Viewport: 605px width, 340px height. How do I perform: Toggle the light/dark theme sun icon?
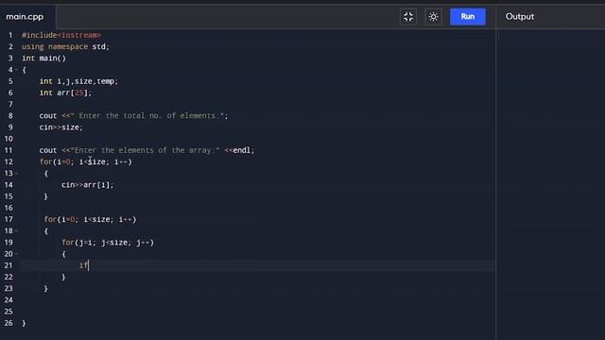click(433, 17)
